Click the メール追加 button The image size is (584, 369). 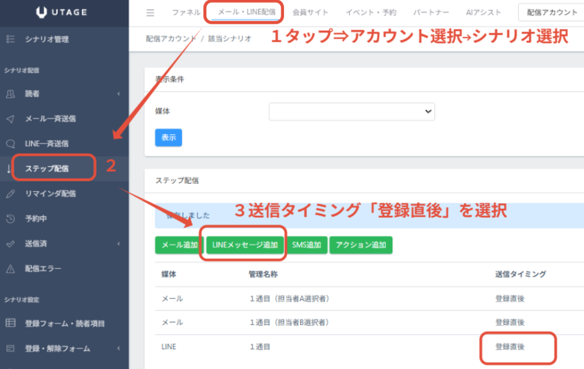click(179, 245)
